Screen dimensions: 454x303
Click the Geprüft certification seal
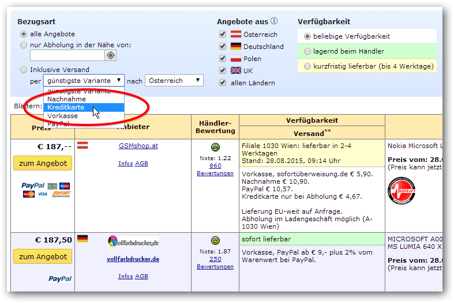402,191
